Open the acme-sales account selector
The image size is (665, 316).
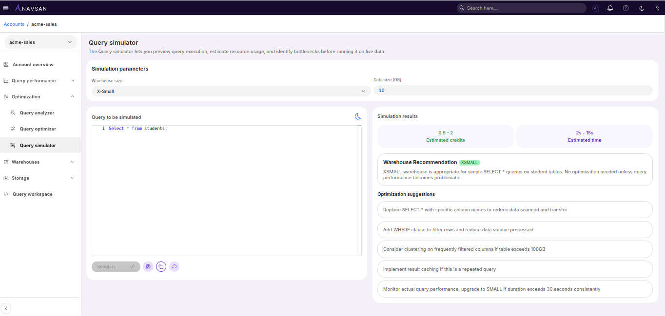pyautogui.click(x=40, y=42)
